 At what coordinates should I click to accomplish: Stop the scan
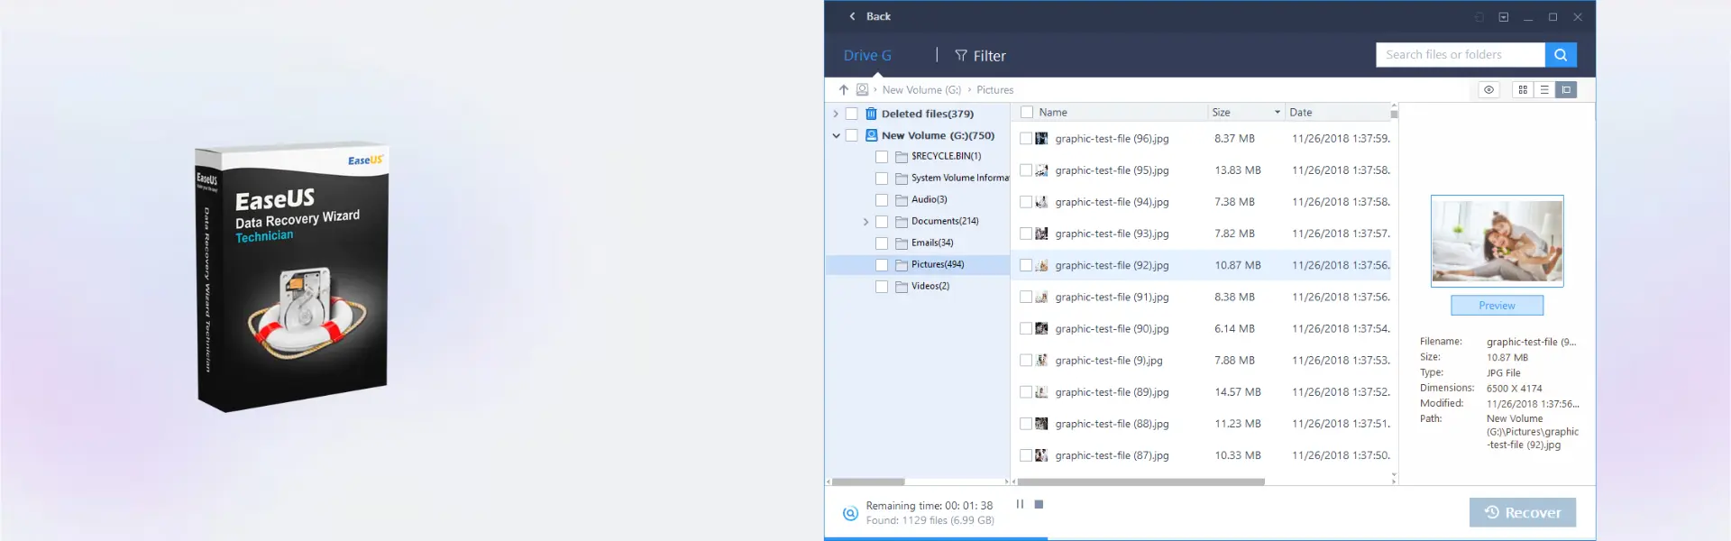(x=1039, y=504)
